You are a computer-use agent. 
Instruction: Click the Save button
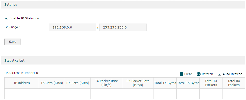[12, 42]
